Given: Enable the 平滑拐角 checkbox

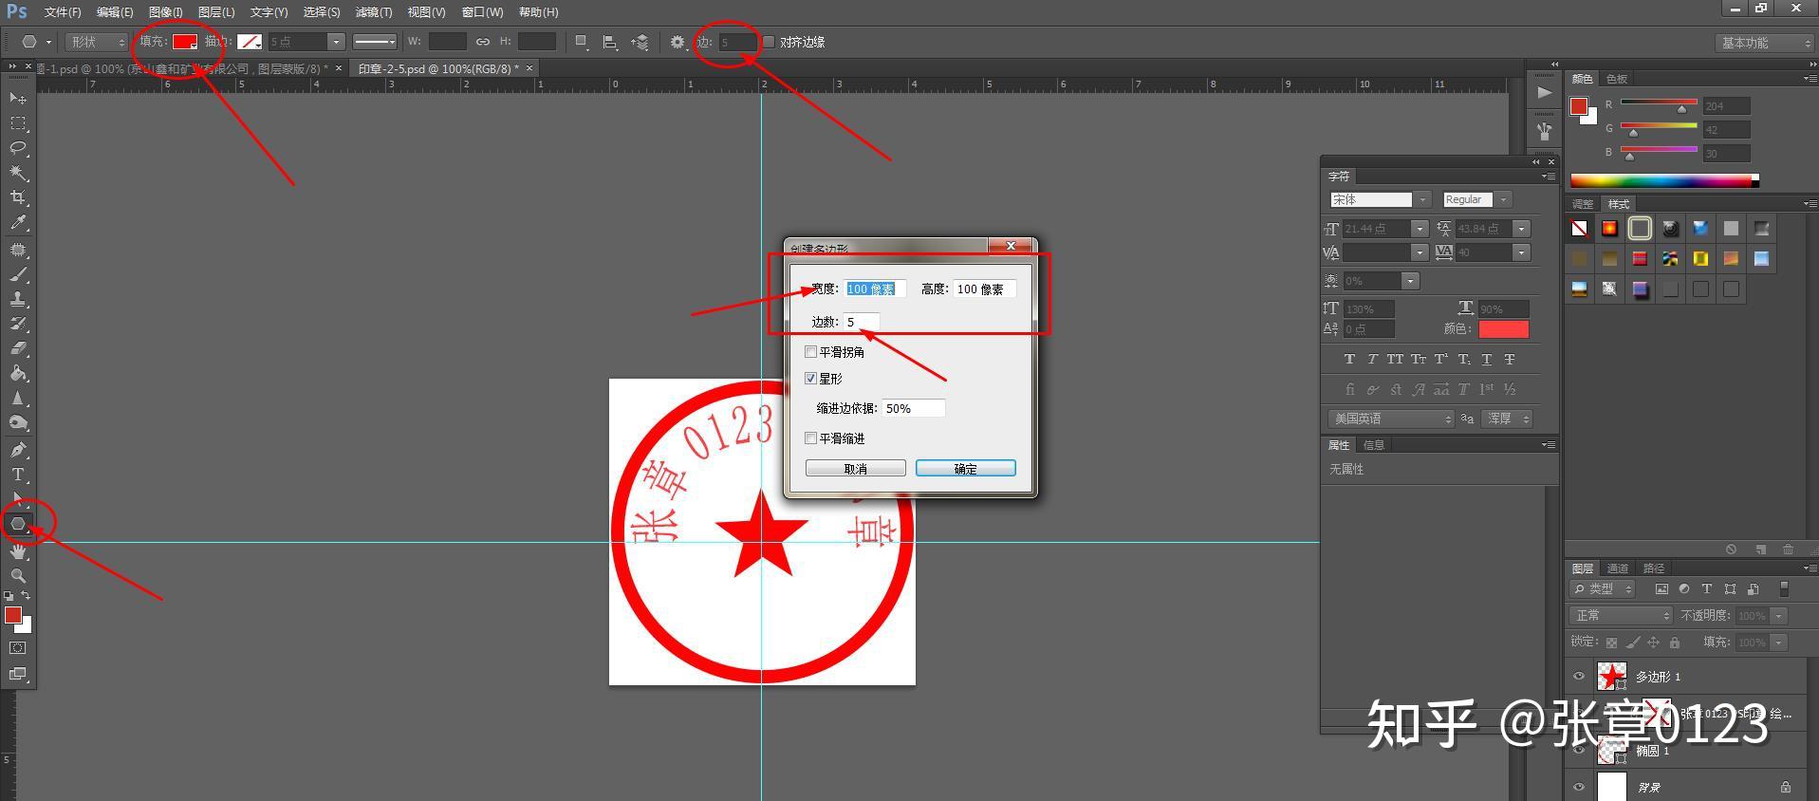Looking at the screenshot, I should (x=811, y=352).
